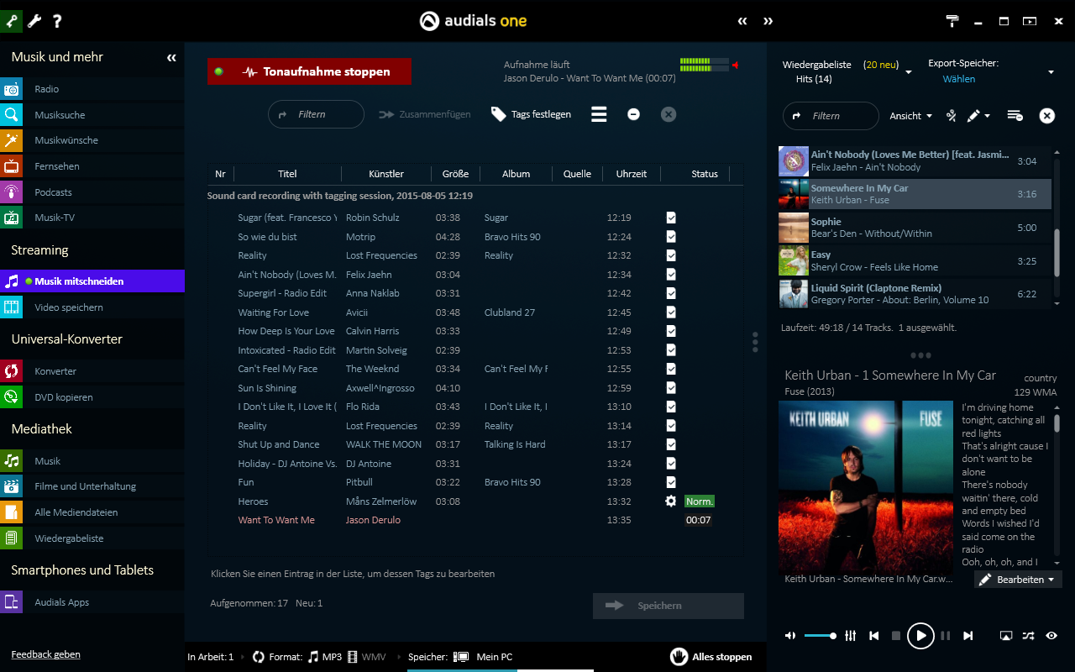Image resolution: width=1075 pixels, height=672 pixels.
Task: Go to Musikwünsche in the sidebar
Action: pyautogui.click(x=92, y=140)
